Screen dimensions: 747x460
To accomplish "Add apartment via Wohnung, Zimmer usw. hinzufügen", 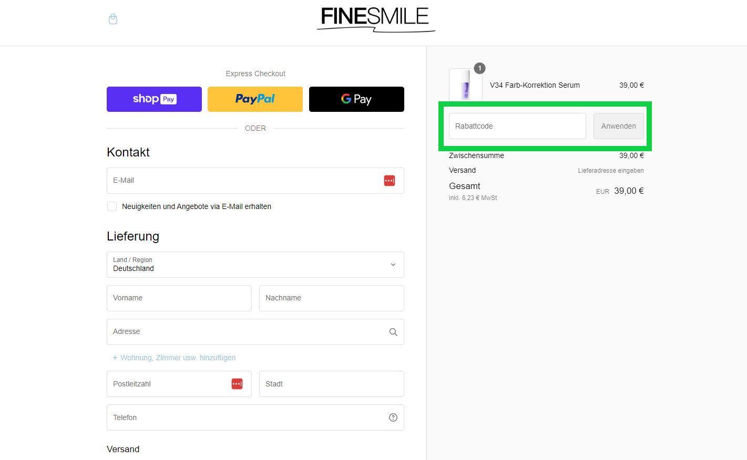I will click(x=174, y=358).
